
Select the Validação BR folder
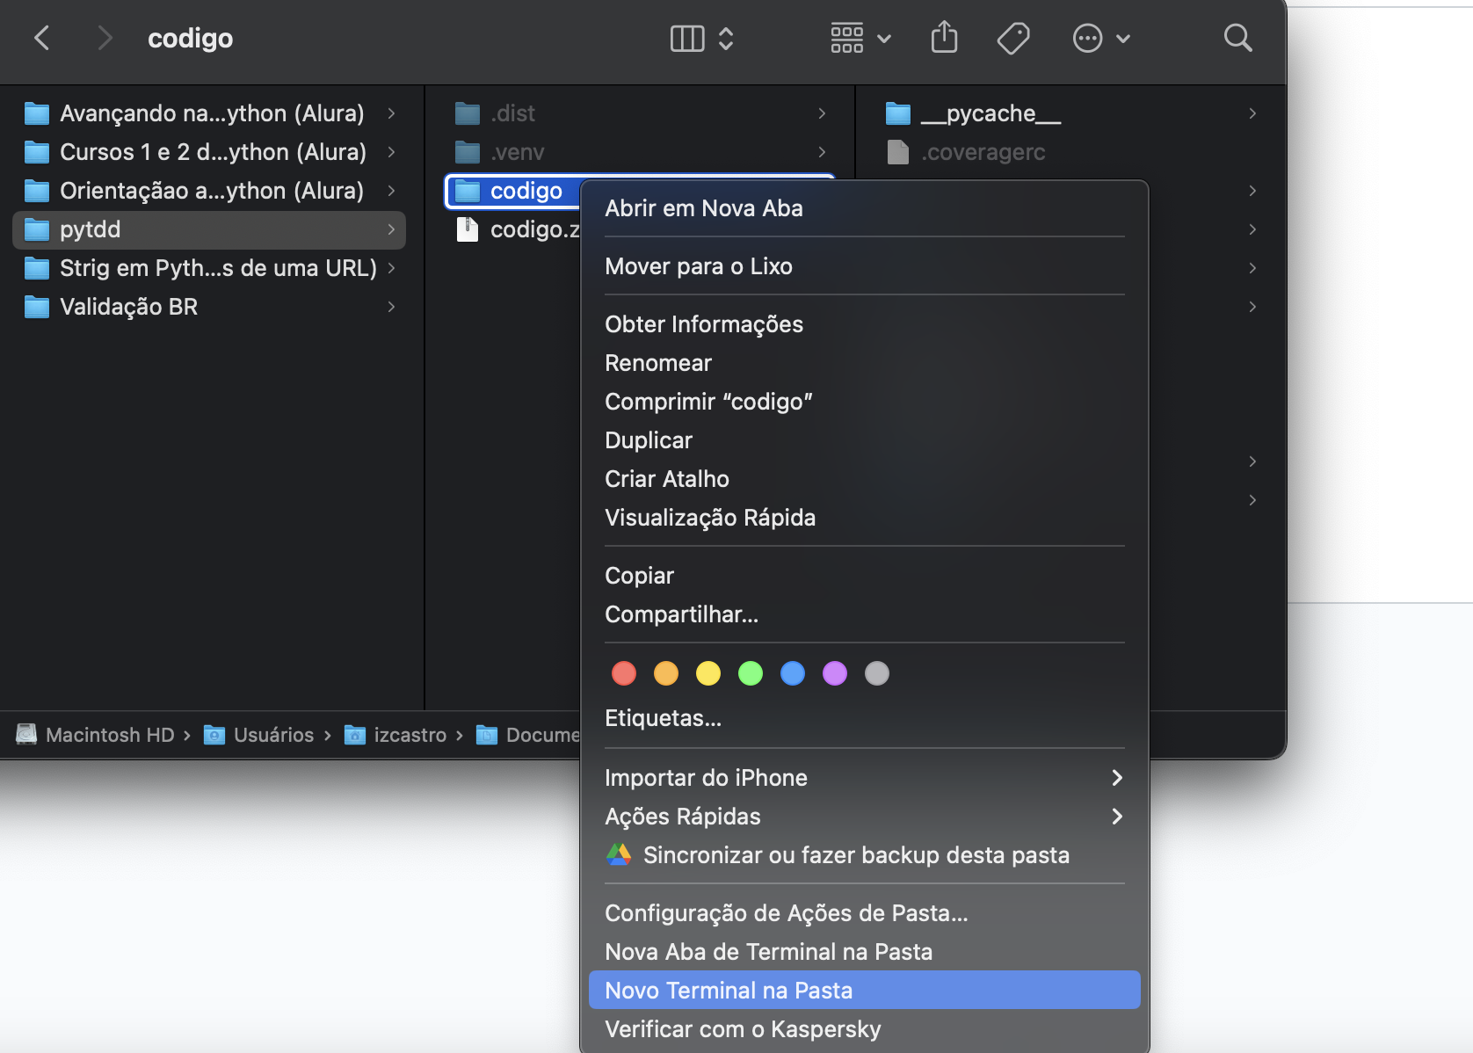(x=209, y=307)
